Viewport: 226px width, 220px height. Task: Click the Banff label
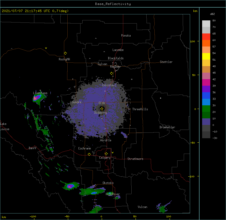[x=33, y=148]
